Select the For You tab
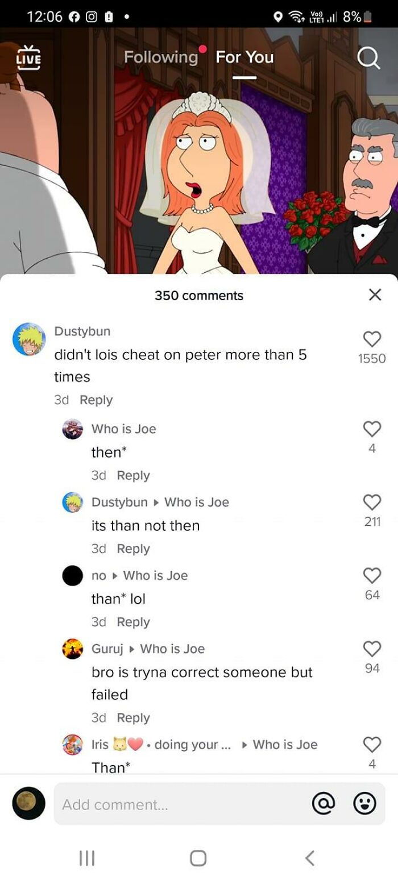 244,57
